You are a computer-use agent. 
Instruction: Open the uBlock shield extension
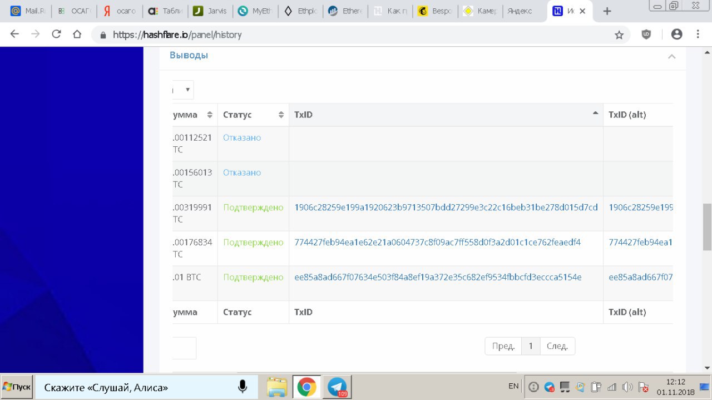[x=646, y=34]
